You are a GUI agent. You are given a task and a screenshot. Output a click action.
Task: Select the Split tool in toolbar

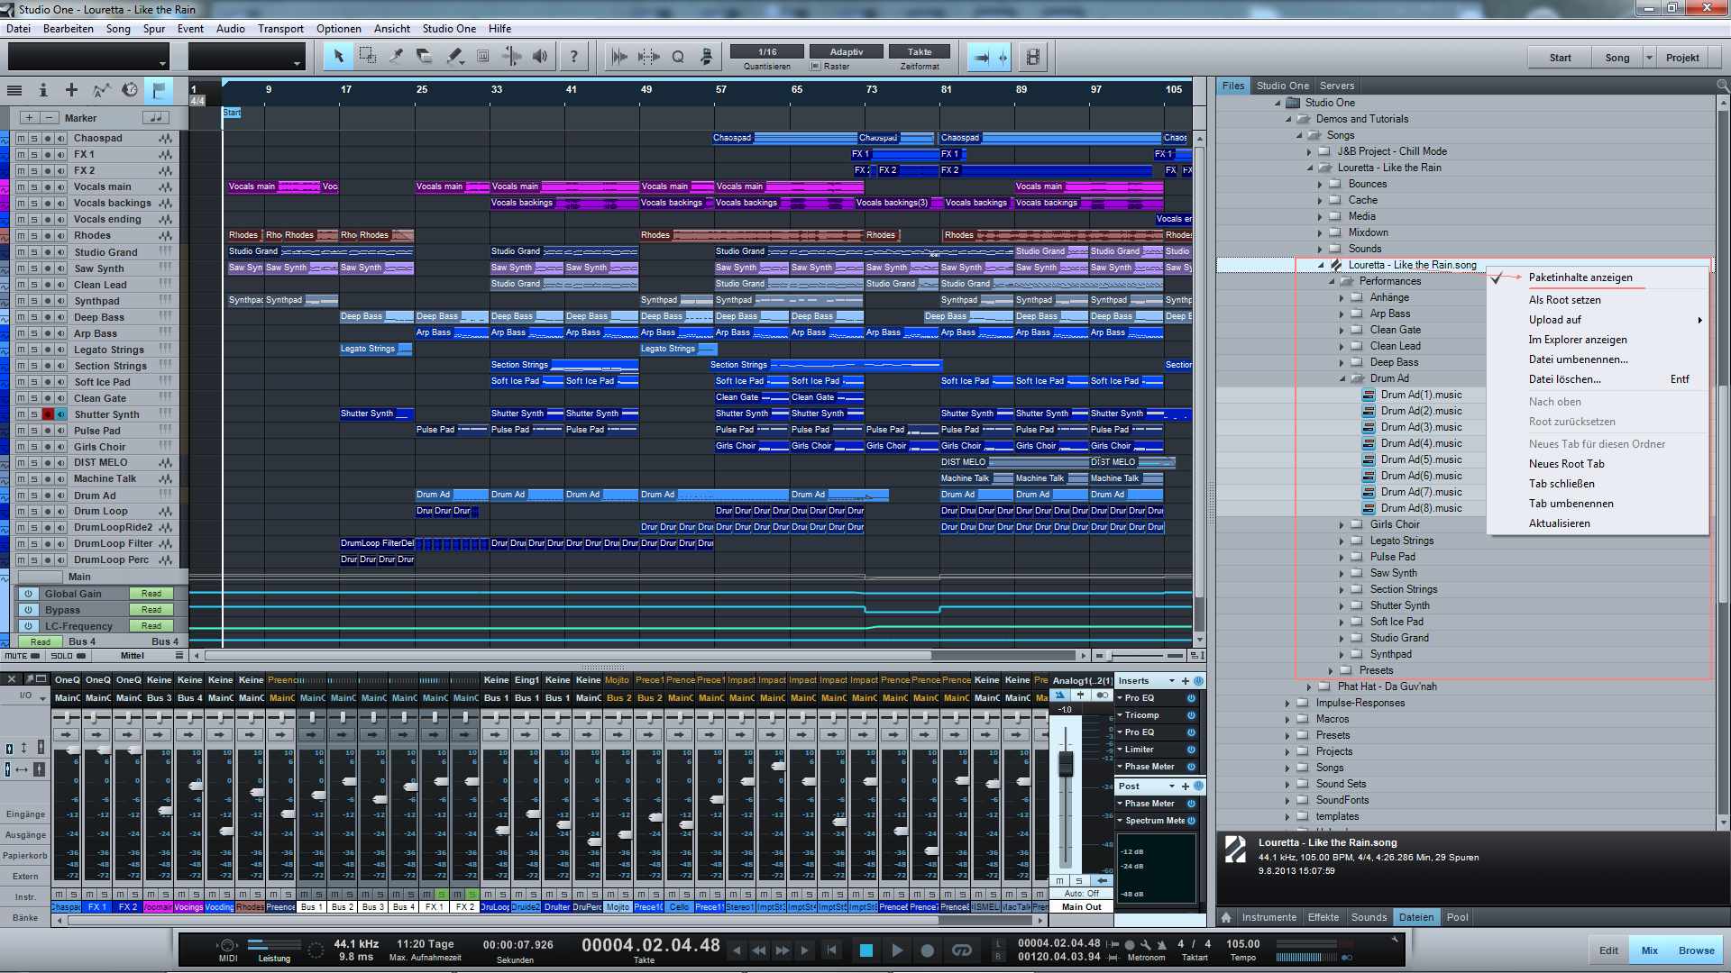396,57
